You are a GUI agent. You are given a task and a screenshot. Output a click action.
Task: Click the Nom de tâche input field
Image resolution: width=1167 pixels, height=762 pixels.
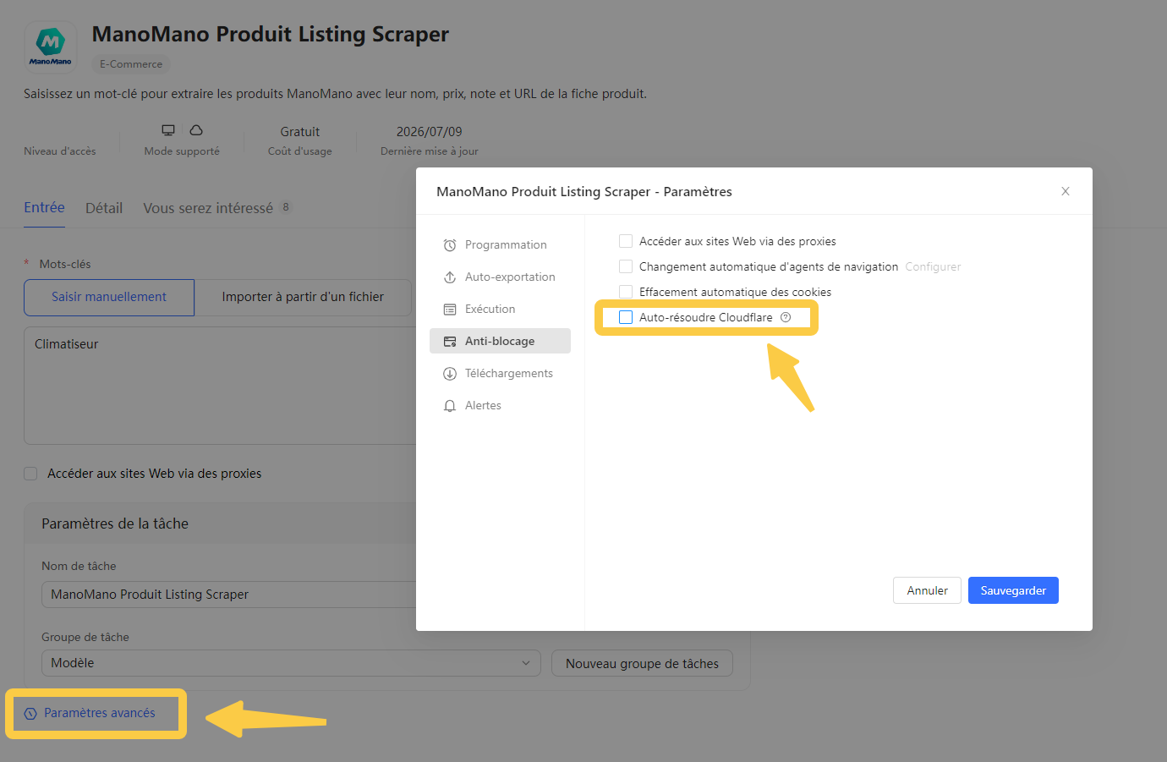[229, 595]
